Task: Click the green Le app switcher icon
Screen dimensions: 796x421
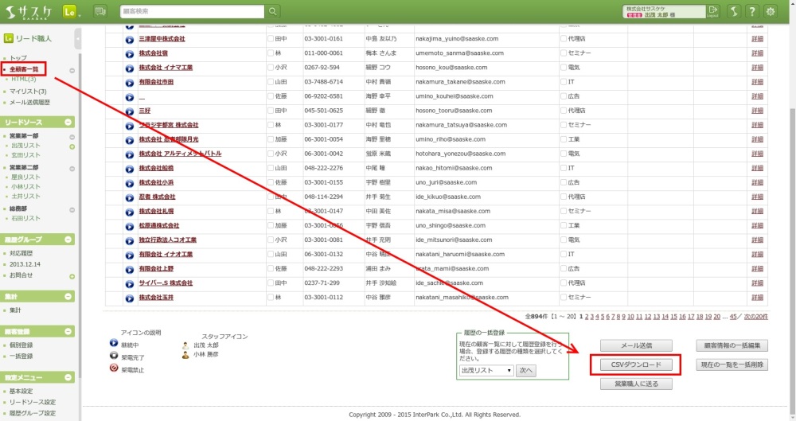Action: tap(69, 11)
